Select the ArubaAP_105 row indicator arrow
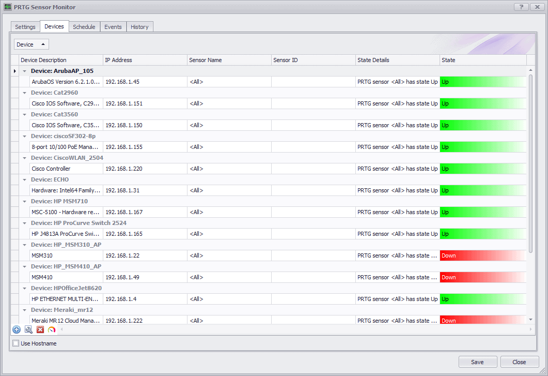 tap(14, 71)
